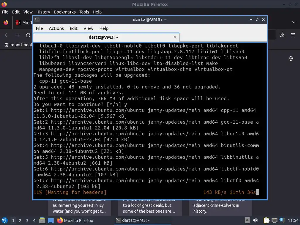Open the terminal Actions menu
300x225 pixels.
[56, 28]
